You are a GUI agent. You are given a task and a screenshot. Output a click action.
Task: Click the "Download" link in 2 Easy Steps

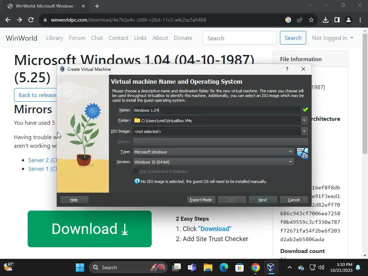(x=215, y=229)
